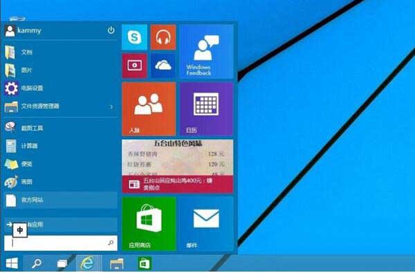415x273 pixels.
Task: Open the green Store tile
Action: click(x=149, y=224)
